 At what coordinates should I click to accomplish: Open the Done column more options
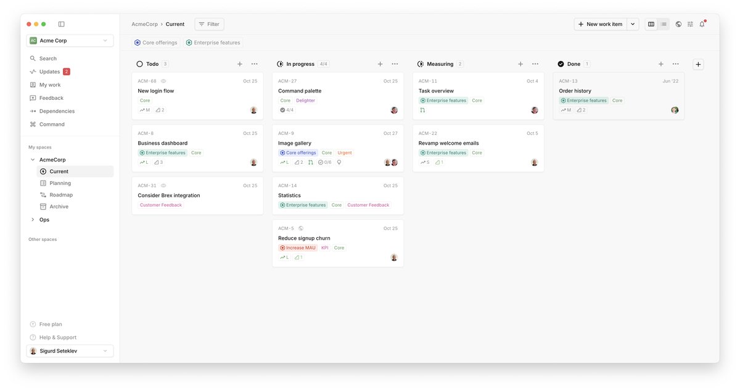pyautogui.click(x=676, y=64)
